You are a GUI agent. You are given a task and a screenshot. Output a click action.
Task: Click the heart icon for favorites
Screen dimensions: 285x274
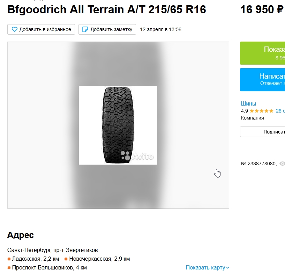pos(15,29)
